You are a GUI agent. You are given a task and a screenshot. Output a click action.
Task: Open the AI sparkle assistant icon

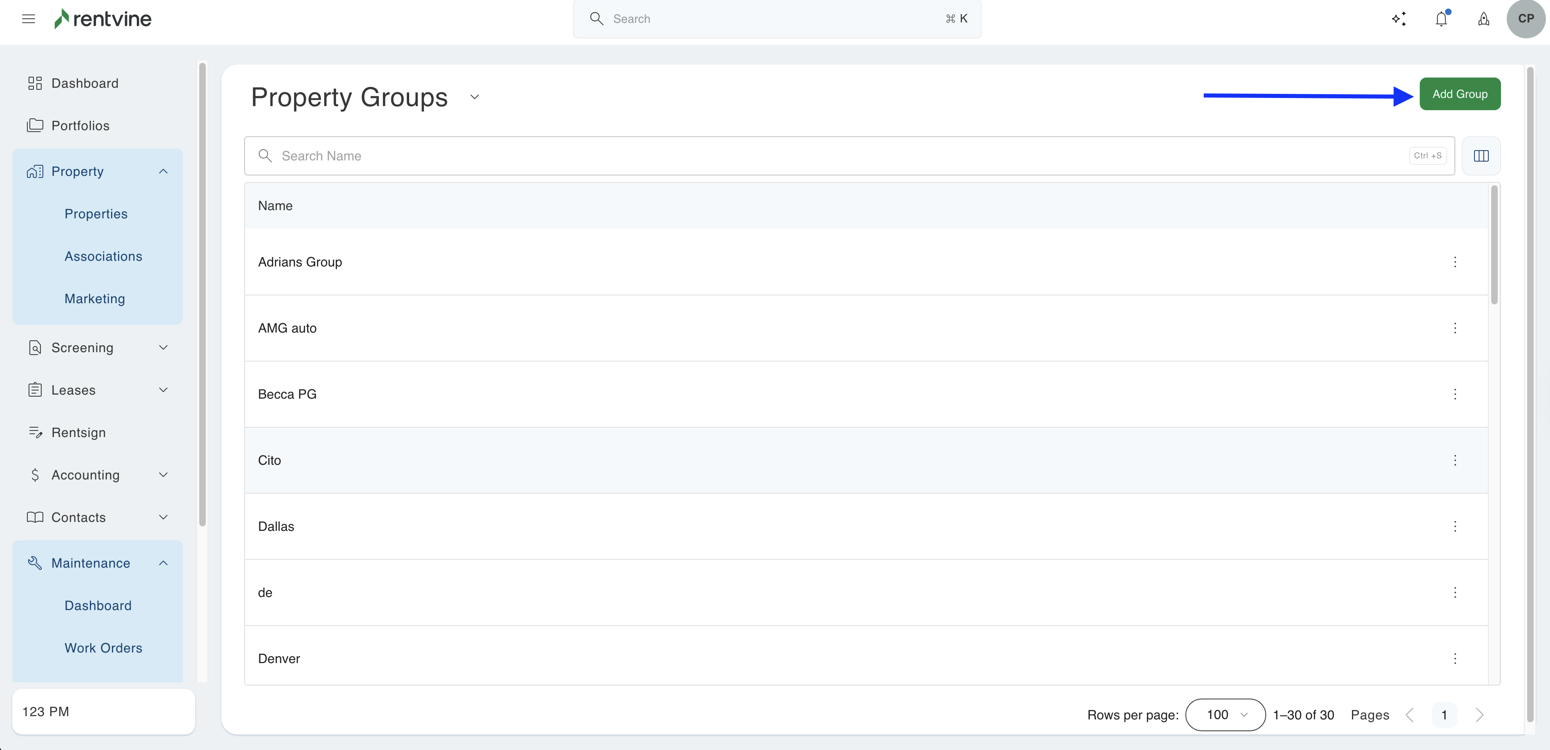[1399, 19]
